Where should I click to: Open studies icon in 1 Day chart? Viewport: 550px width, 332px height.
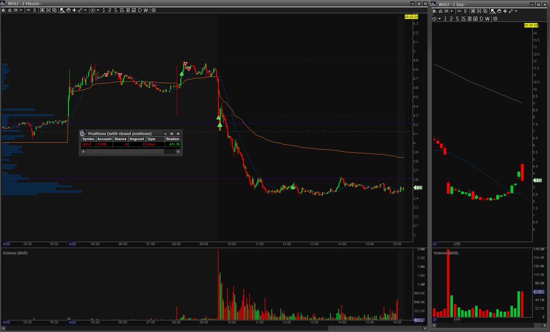click(440, 11)
